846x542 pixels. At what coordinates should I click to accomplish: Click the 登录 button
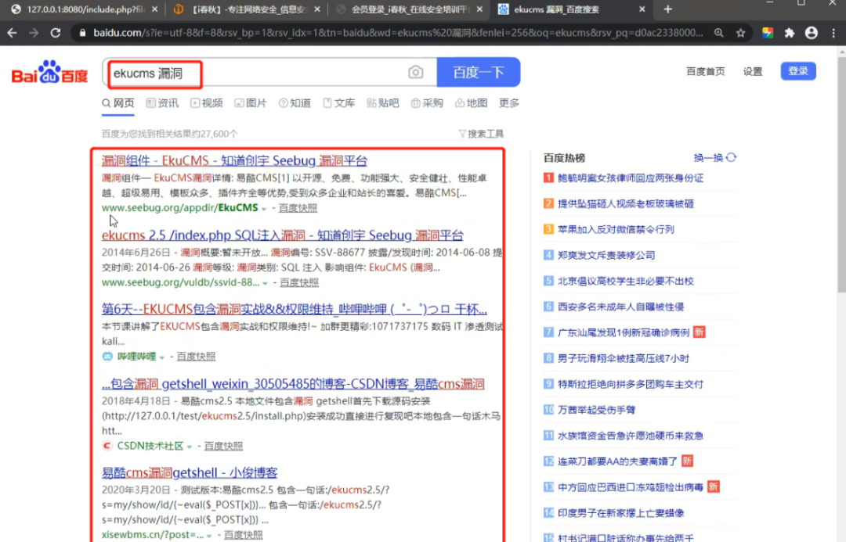click(798, 71)
